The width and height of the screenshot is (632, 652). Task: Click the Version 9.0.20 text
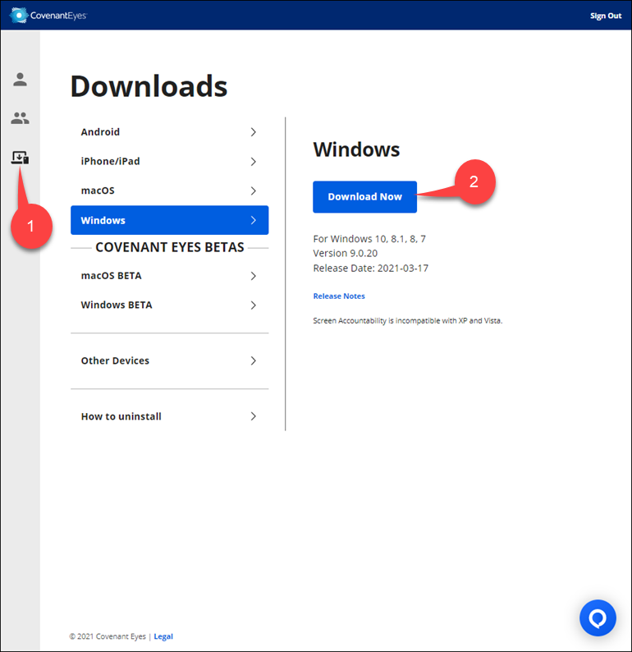click(346, 253)
